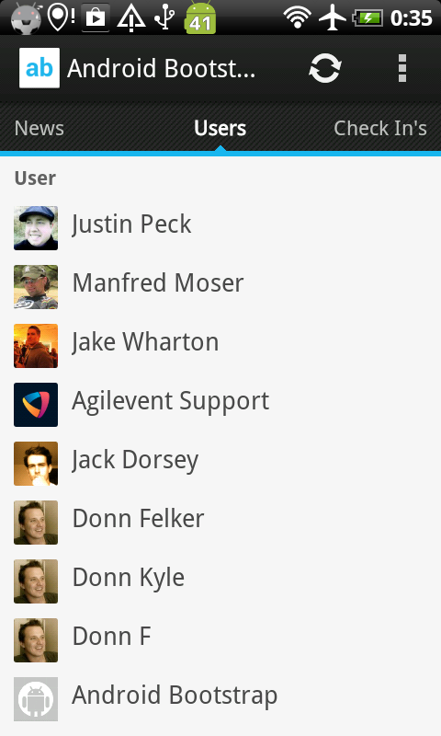Tap the green Android 41 notification icon
441x736 pixels.
(200, 17)
